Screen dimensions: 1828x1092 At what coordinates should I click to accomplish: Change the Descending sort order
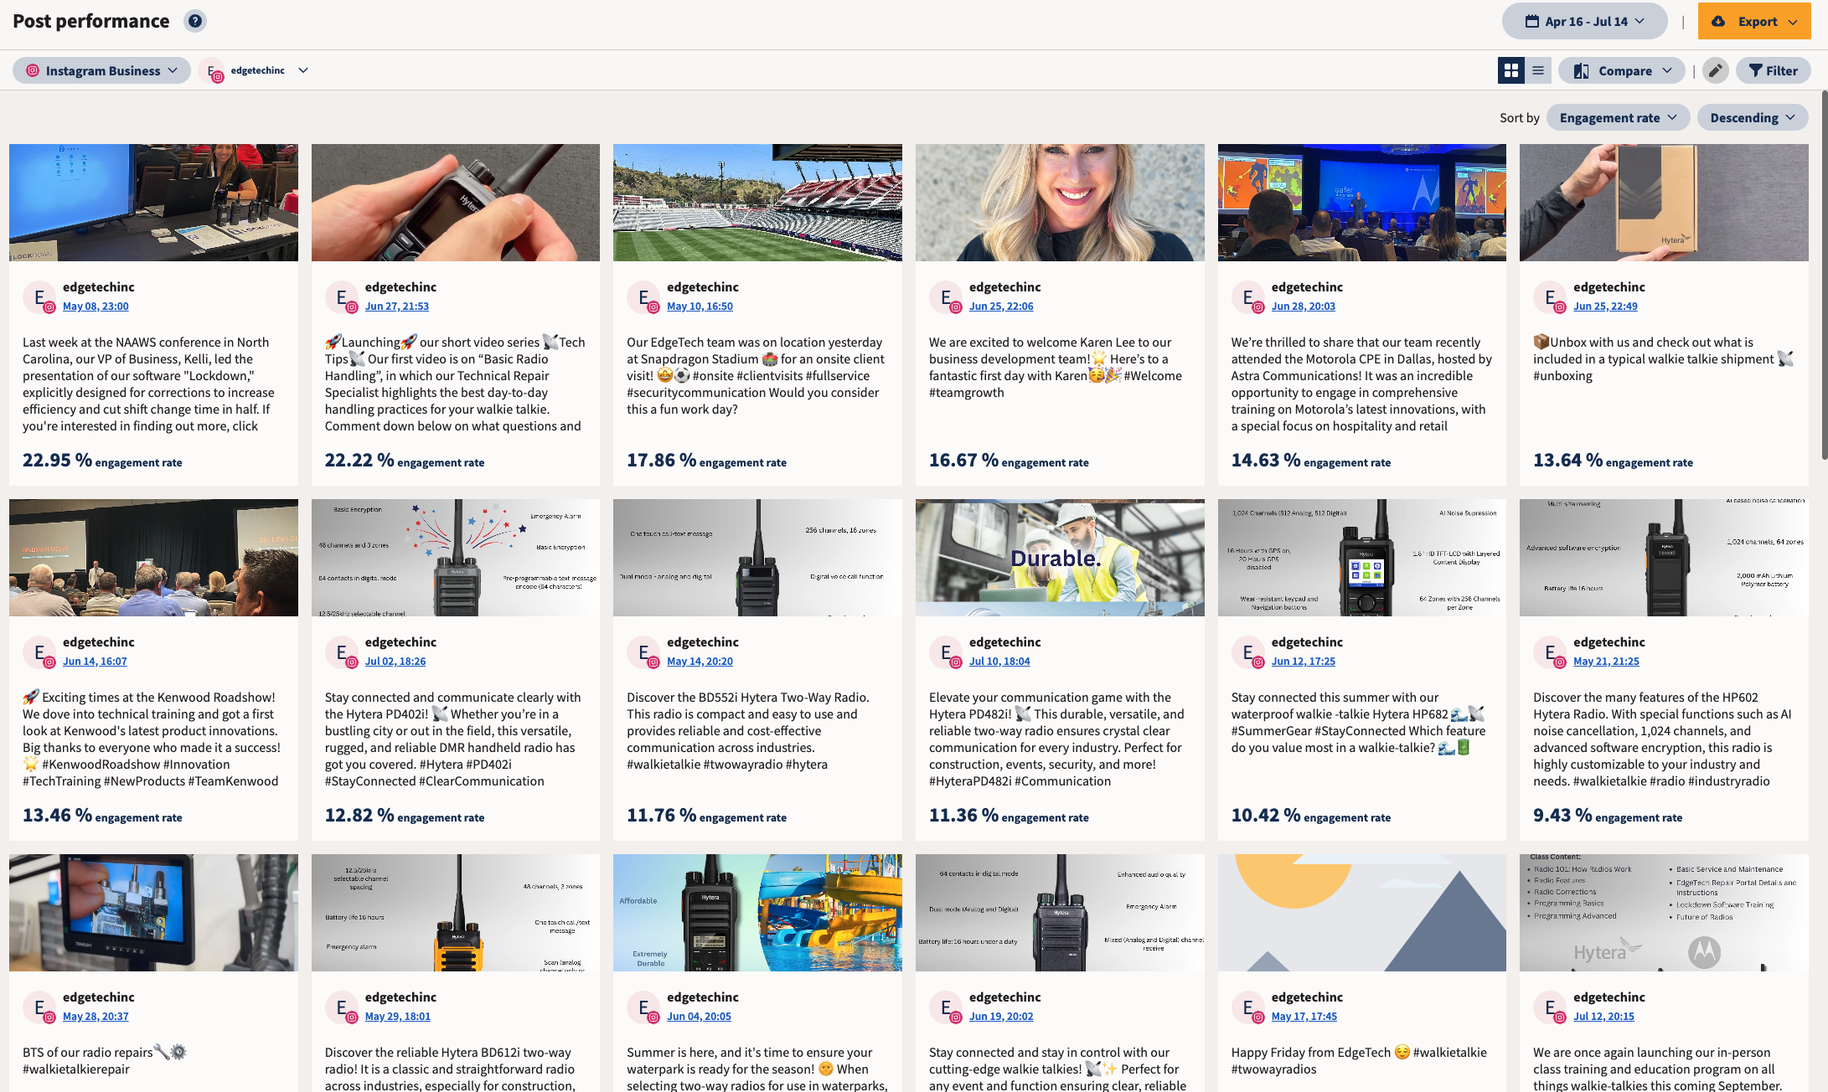tap(1752, 117)
